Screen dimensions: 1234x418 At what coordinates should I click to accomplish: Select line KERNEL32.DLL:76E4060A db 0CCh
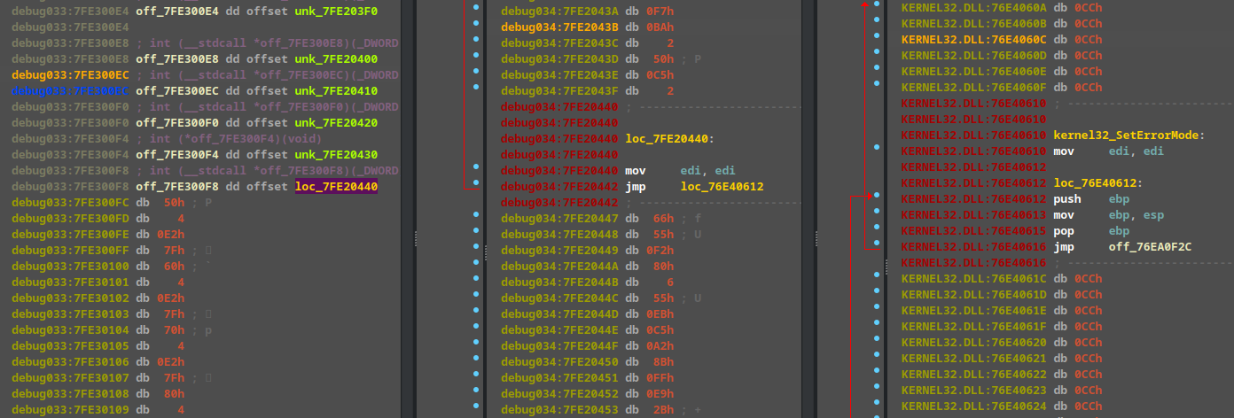1002,8
